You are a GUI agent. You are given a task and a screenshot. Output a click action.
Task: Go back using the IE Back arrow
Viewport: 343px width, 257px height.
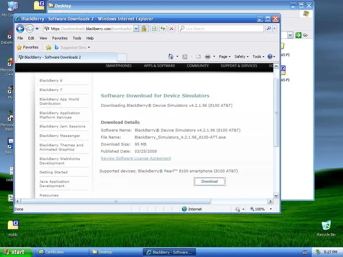20,29
